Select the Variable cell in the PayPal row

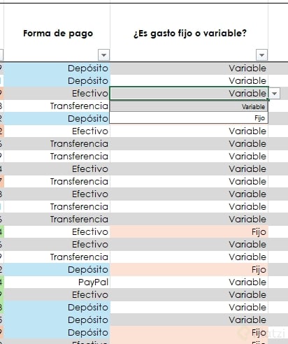189,282
